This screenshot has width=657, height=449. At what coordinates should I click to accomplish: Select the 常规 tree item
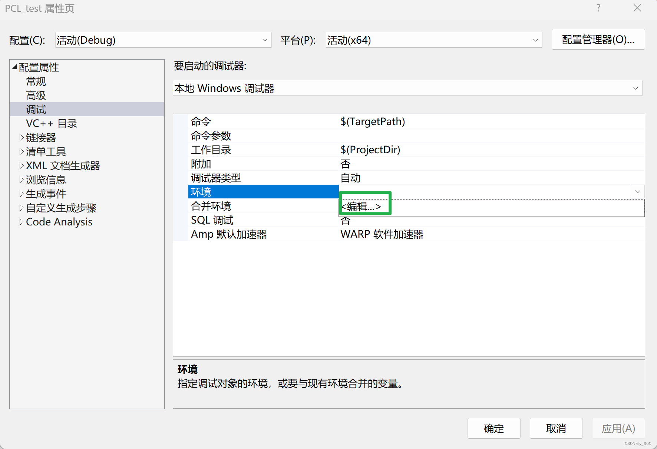tap(36, 81)
